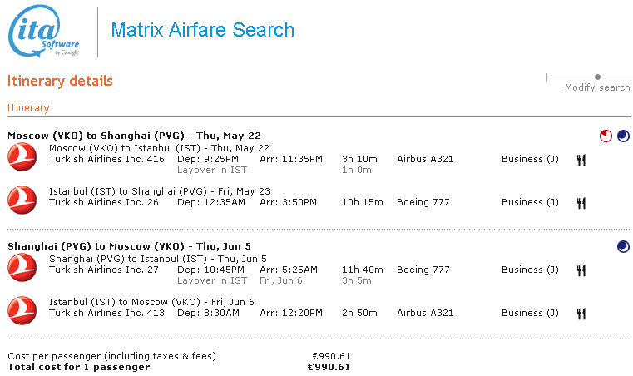Click the blue overnight moon icon for Moscow–Shanghai

[623, 136]
